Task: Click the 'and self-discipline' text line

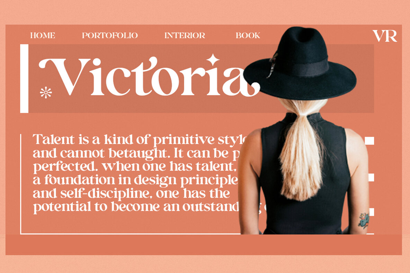Action: 131,193
